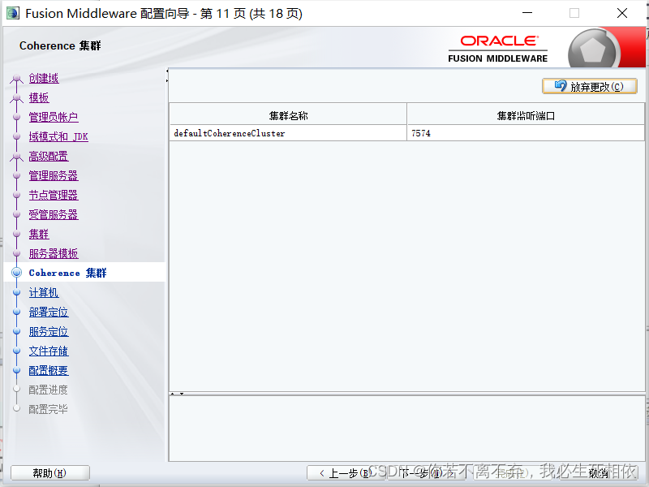Click the Coherence 集群 active step bullet icon
The image size is (649, 487).
pos(16,273)
